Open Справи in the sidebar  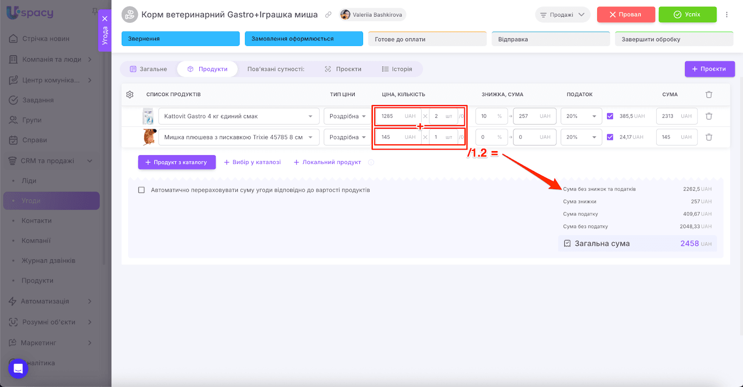tap(34, 140)
